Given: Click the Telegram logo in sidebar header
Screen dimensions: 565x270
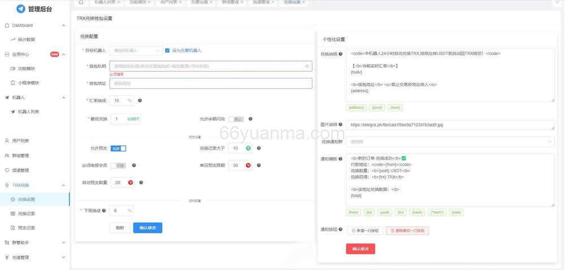Looking at the screenshot, I should pos(21,9).
